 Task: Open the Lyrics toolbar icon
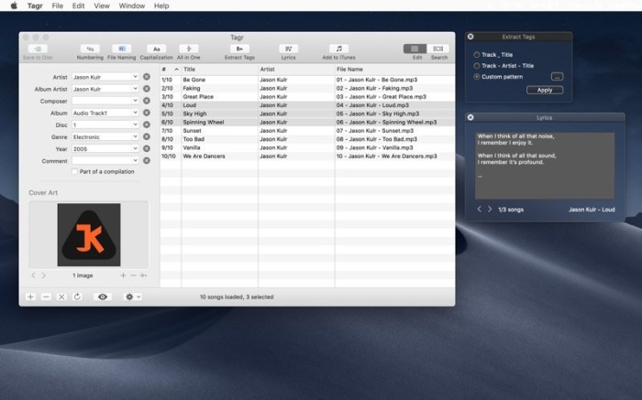pos(289,49)
